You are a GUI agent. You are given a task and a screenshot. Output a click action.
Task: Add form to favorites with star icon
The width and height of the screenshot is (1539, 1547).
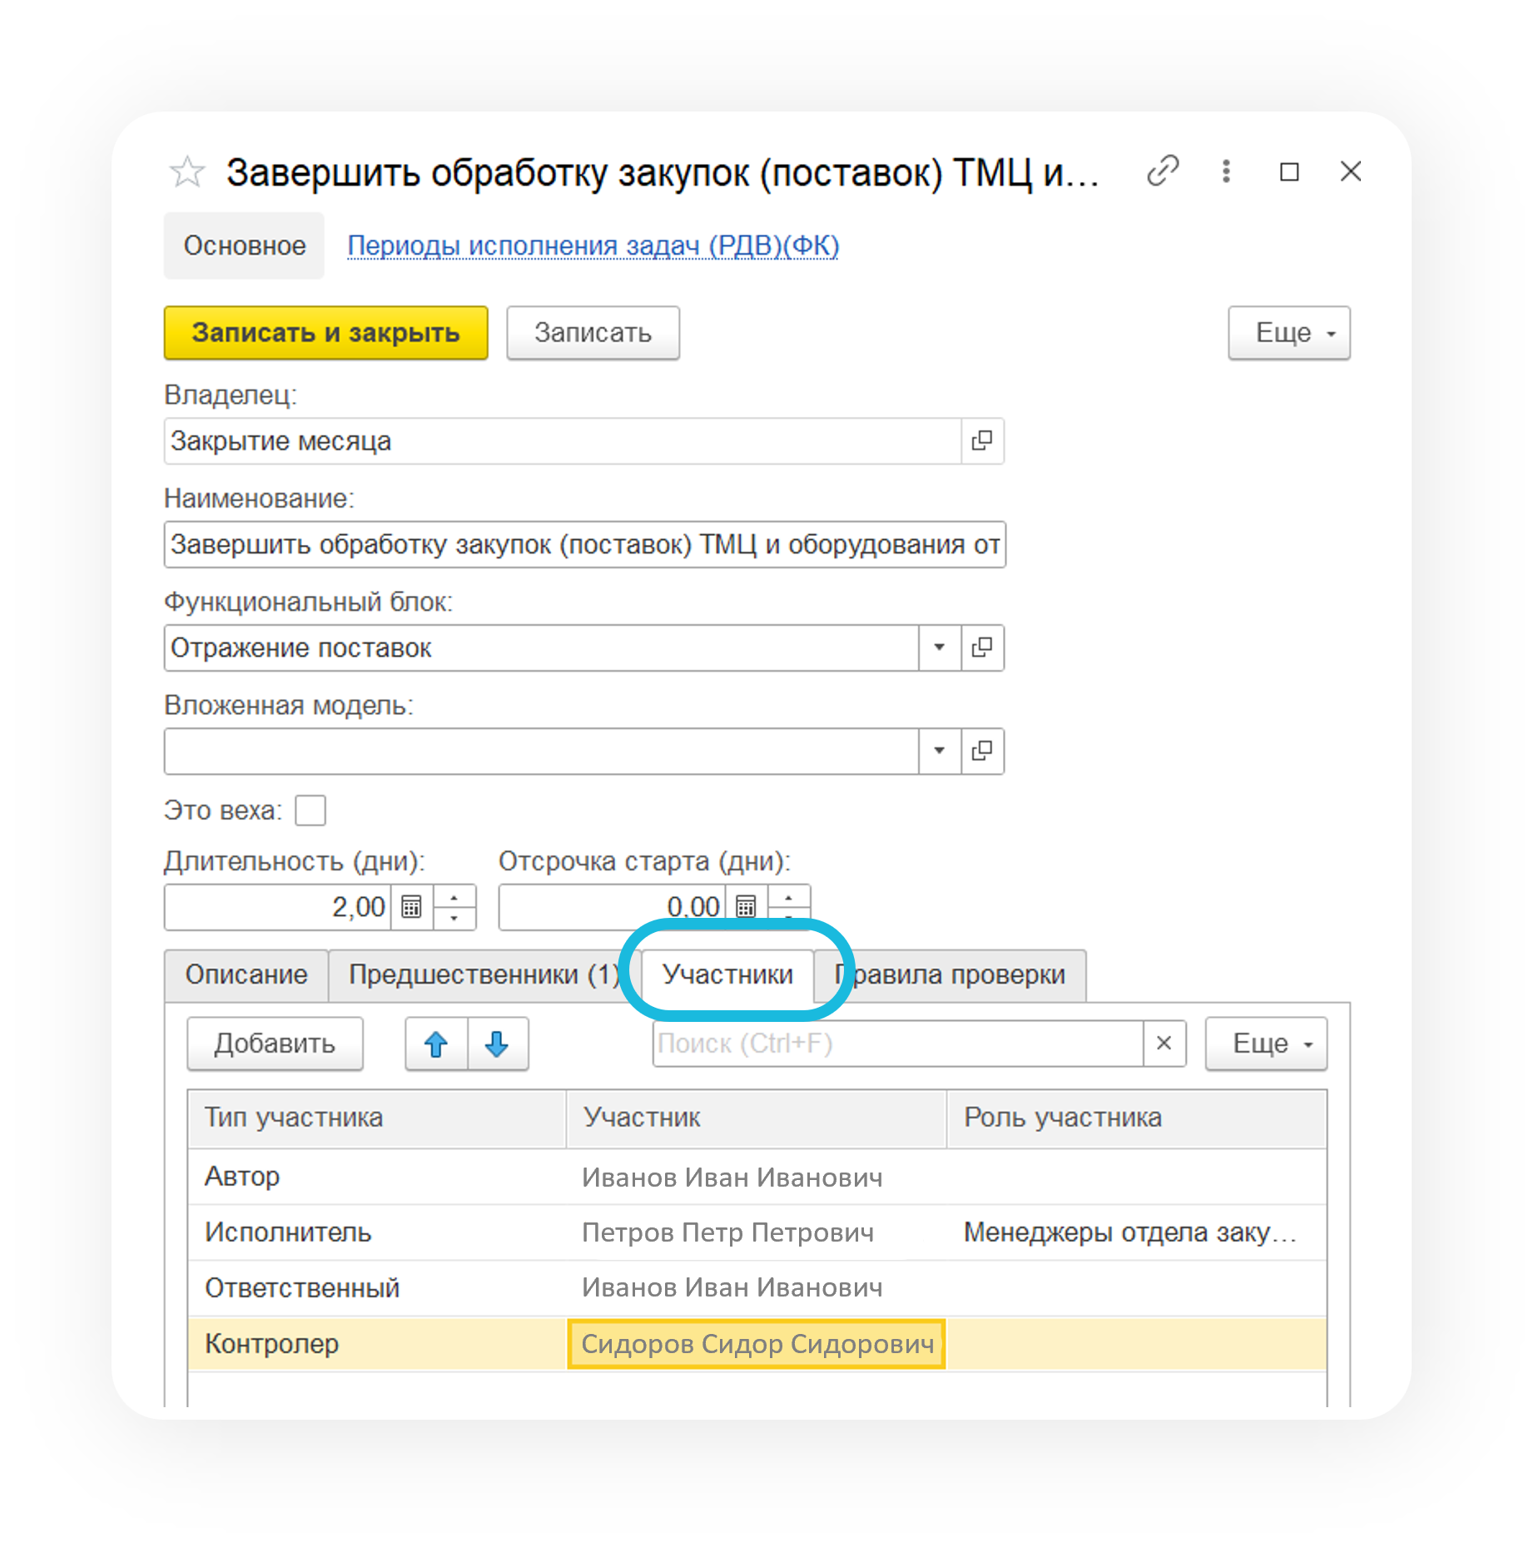(186, 172)
